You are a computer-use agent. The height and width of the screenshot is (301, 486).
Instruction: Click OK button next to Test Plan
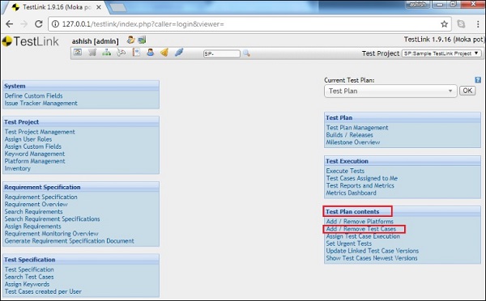[467, 91]
